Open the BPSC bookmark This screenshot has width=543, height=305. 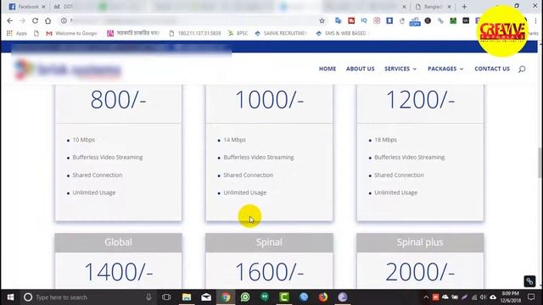pyautogui.click(x=238, y=33)
